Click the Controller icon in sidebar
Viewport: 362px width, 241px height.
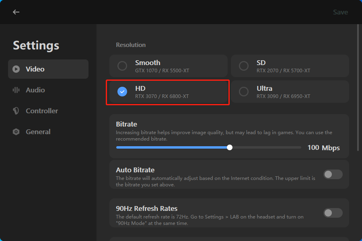(16, 111)
